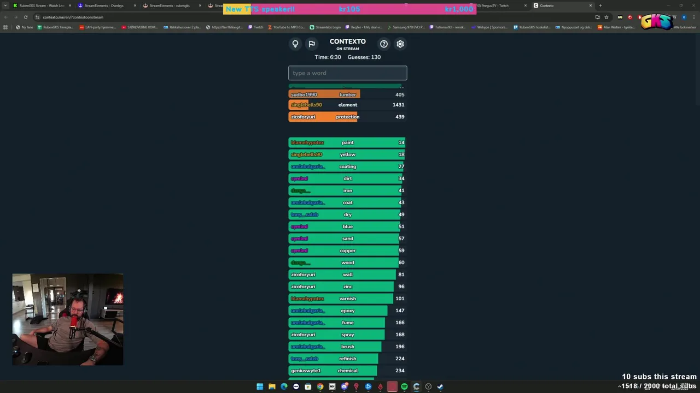This screenshot has width=700, height=393.
Task: Open File Explorer from taskbar
Action: click(x=272, y=386)
